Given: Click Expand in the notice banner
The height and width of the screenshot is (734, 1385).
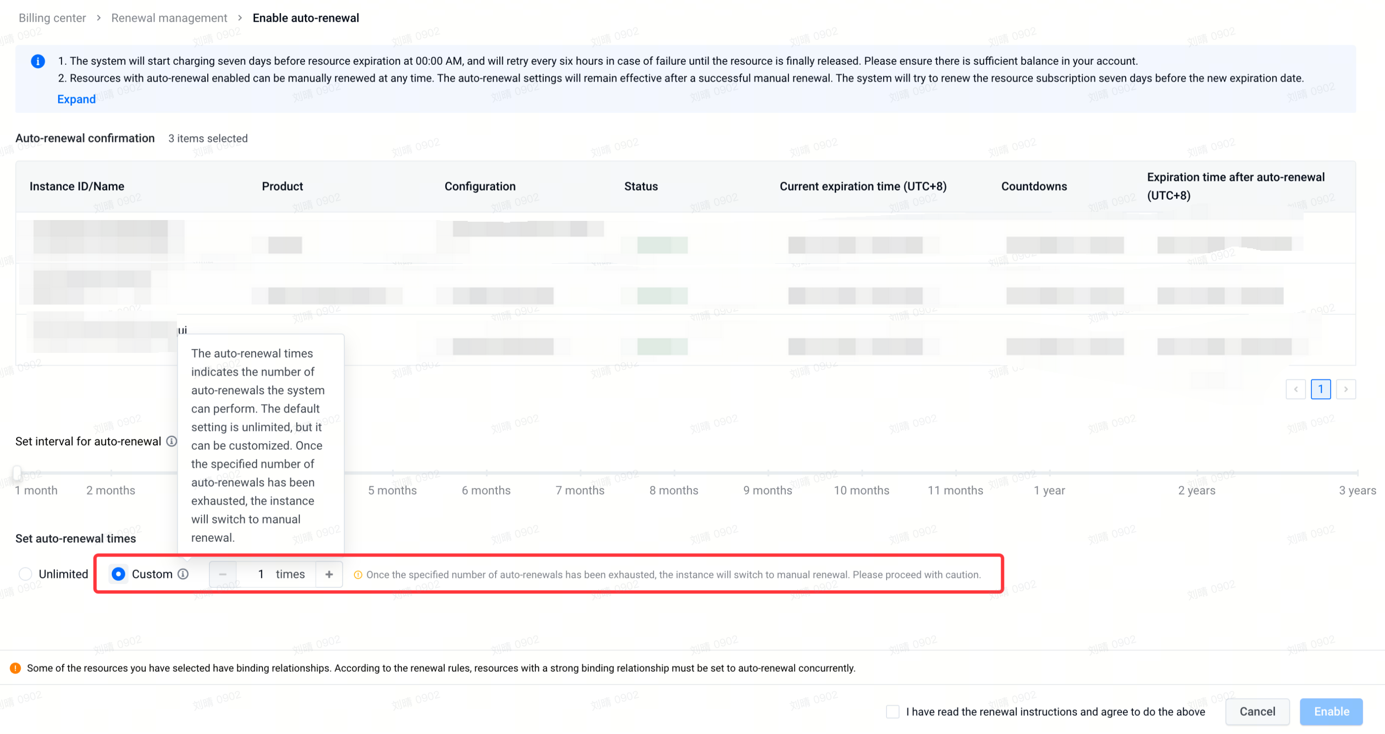Looking at the screenshot, I should tap(76, 99).
